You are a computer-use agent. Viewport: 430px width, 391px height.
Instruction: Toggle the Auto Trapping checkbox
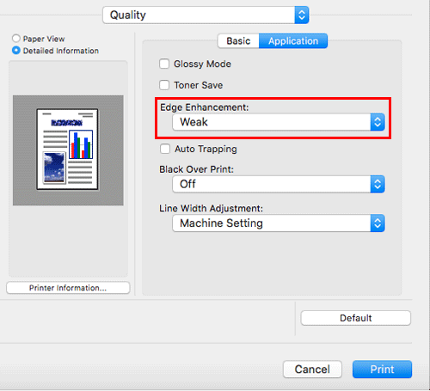click(x=165, y=149)
